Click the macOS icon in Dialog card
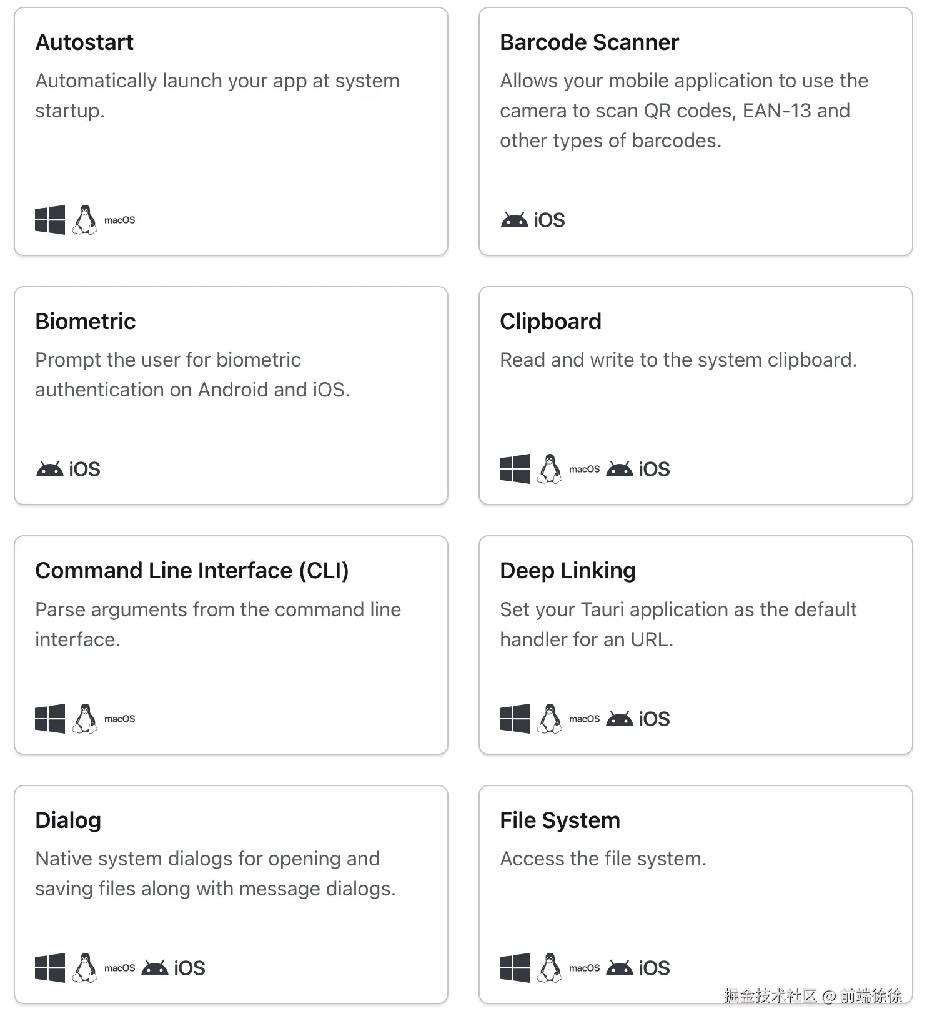The height and width of the screenshot is (1029, 927). click(x=119, y=968)
